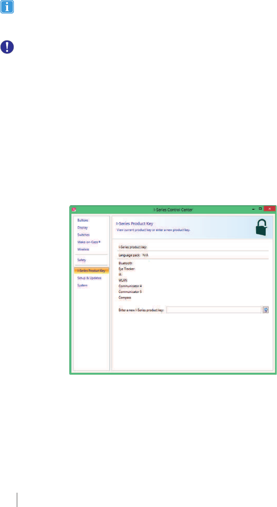Screen dimensions: 277x507
Task: Click the blue information icon at top of page
Action: click(x=7, y=7)
